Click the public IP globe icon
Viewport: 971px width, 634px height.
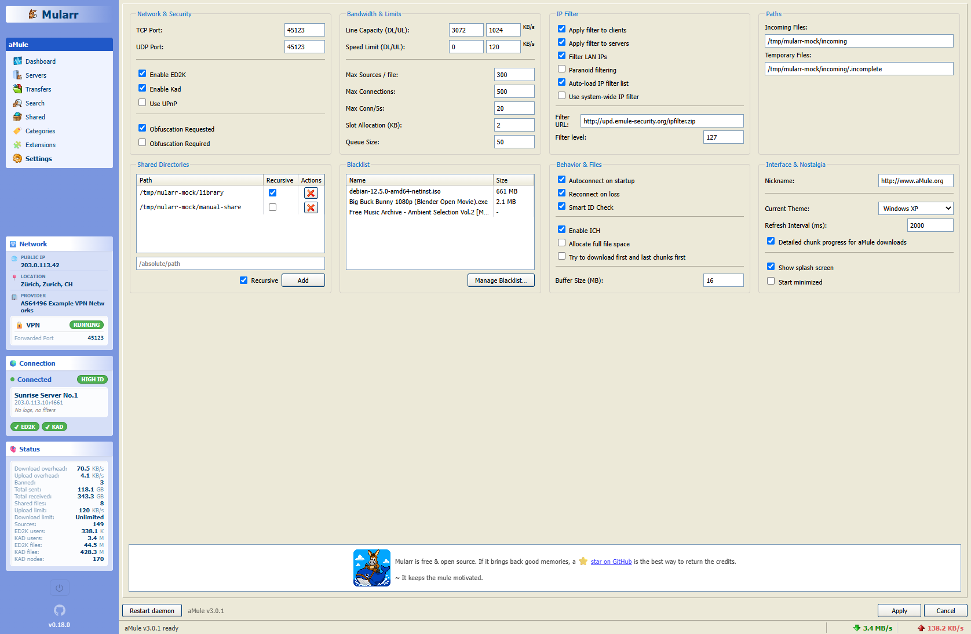click(x=14, y=258)
